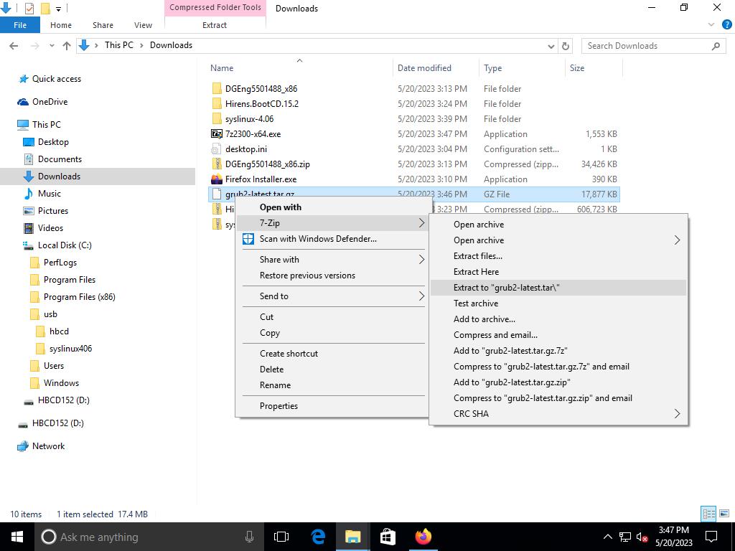735x551 pixels.
Task: Choose Extract Here from 7-Zip menu
Action: (x=476, y=272)
